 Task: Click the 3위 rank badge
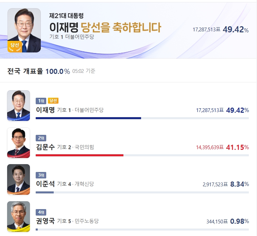pyautogui.click(x=41, y=175)
